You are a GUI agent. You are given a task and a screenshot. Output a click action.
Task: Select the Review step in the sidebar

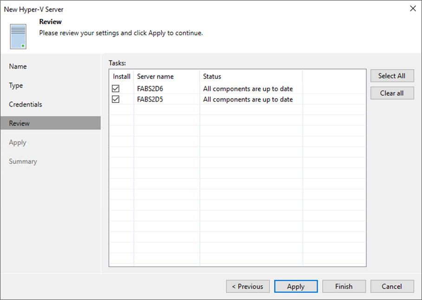19,123
